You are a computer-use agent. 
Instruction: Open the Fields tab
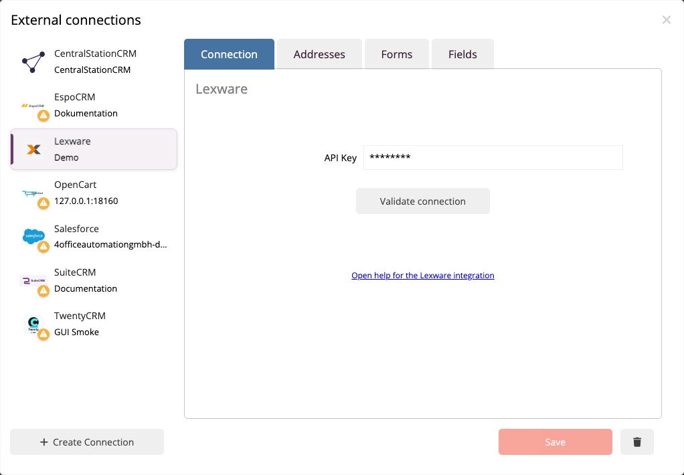462,54
